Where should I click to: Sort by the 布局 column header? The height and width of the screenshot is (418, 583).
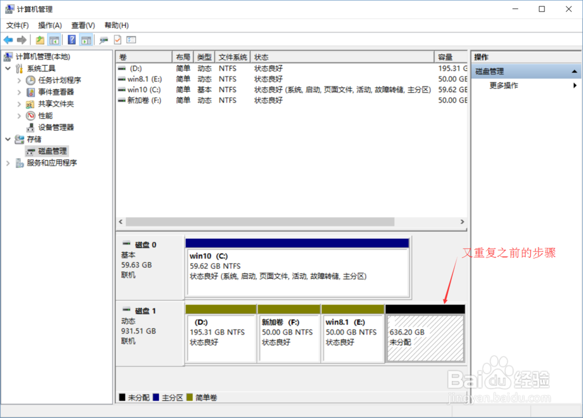[x=183, y=57]
